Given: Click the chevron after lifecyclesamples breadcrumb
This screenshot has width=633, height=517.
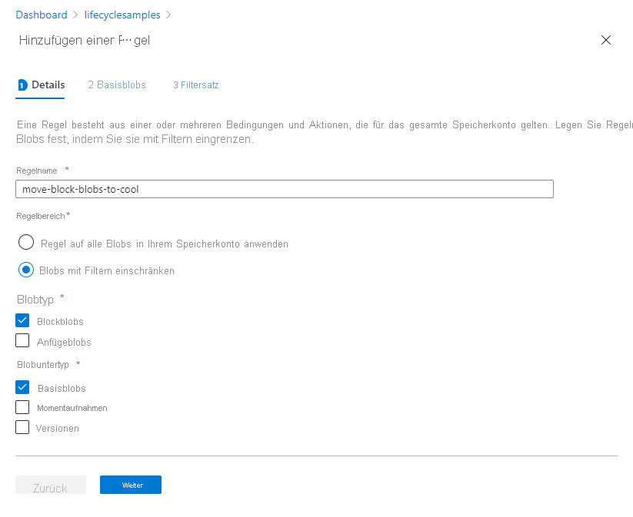Looking at the screenshot, I should pos(168,15).
